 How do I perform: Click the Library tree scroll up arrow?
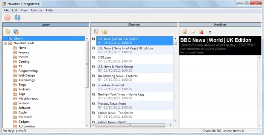coord(87,39)
